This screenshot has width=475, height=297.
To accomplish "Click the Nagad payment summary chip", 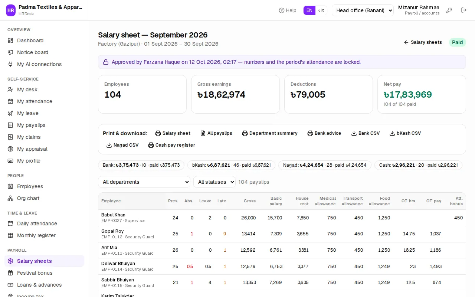I will coord(325,165).
